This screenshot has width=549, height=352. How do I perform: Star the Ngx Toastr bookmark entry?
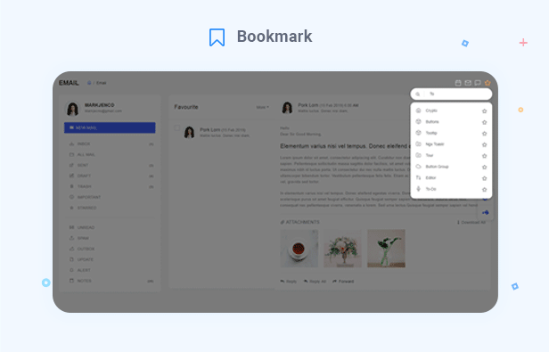484,144
